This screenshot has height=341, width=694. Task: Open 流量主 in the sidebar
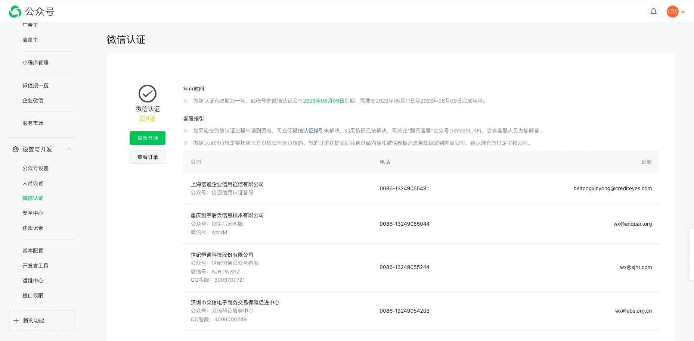click(x=30, y=40)
